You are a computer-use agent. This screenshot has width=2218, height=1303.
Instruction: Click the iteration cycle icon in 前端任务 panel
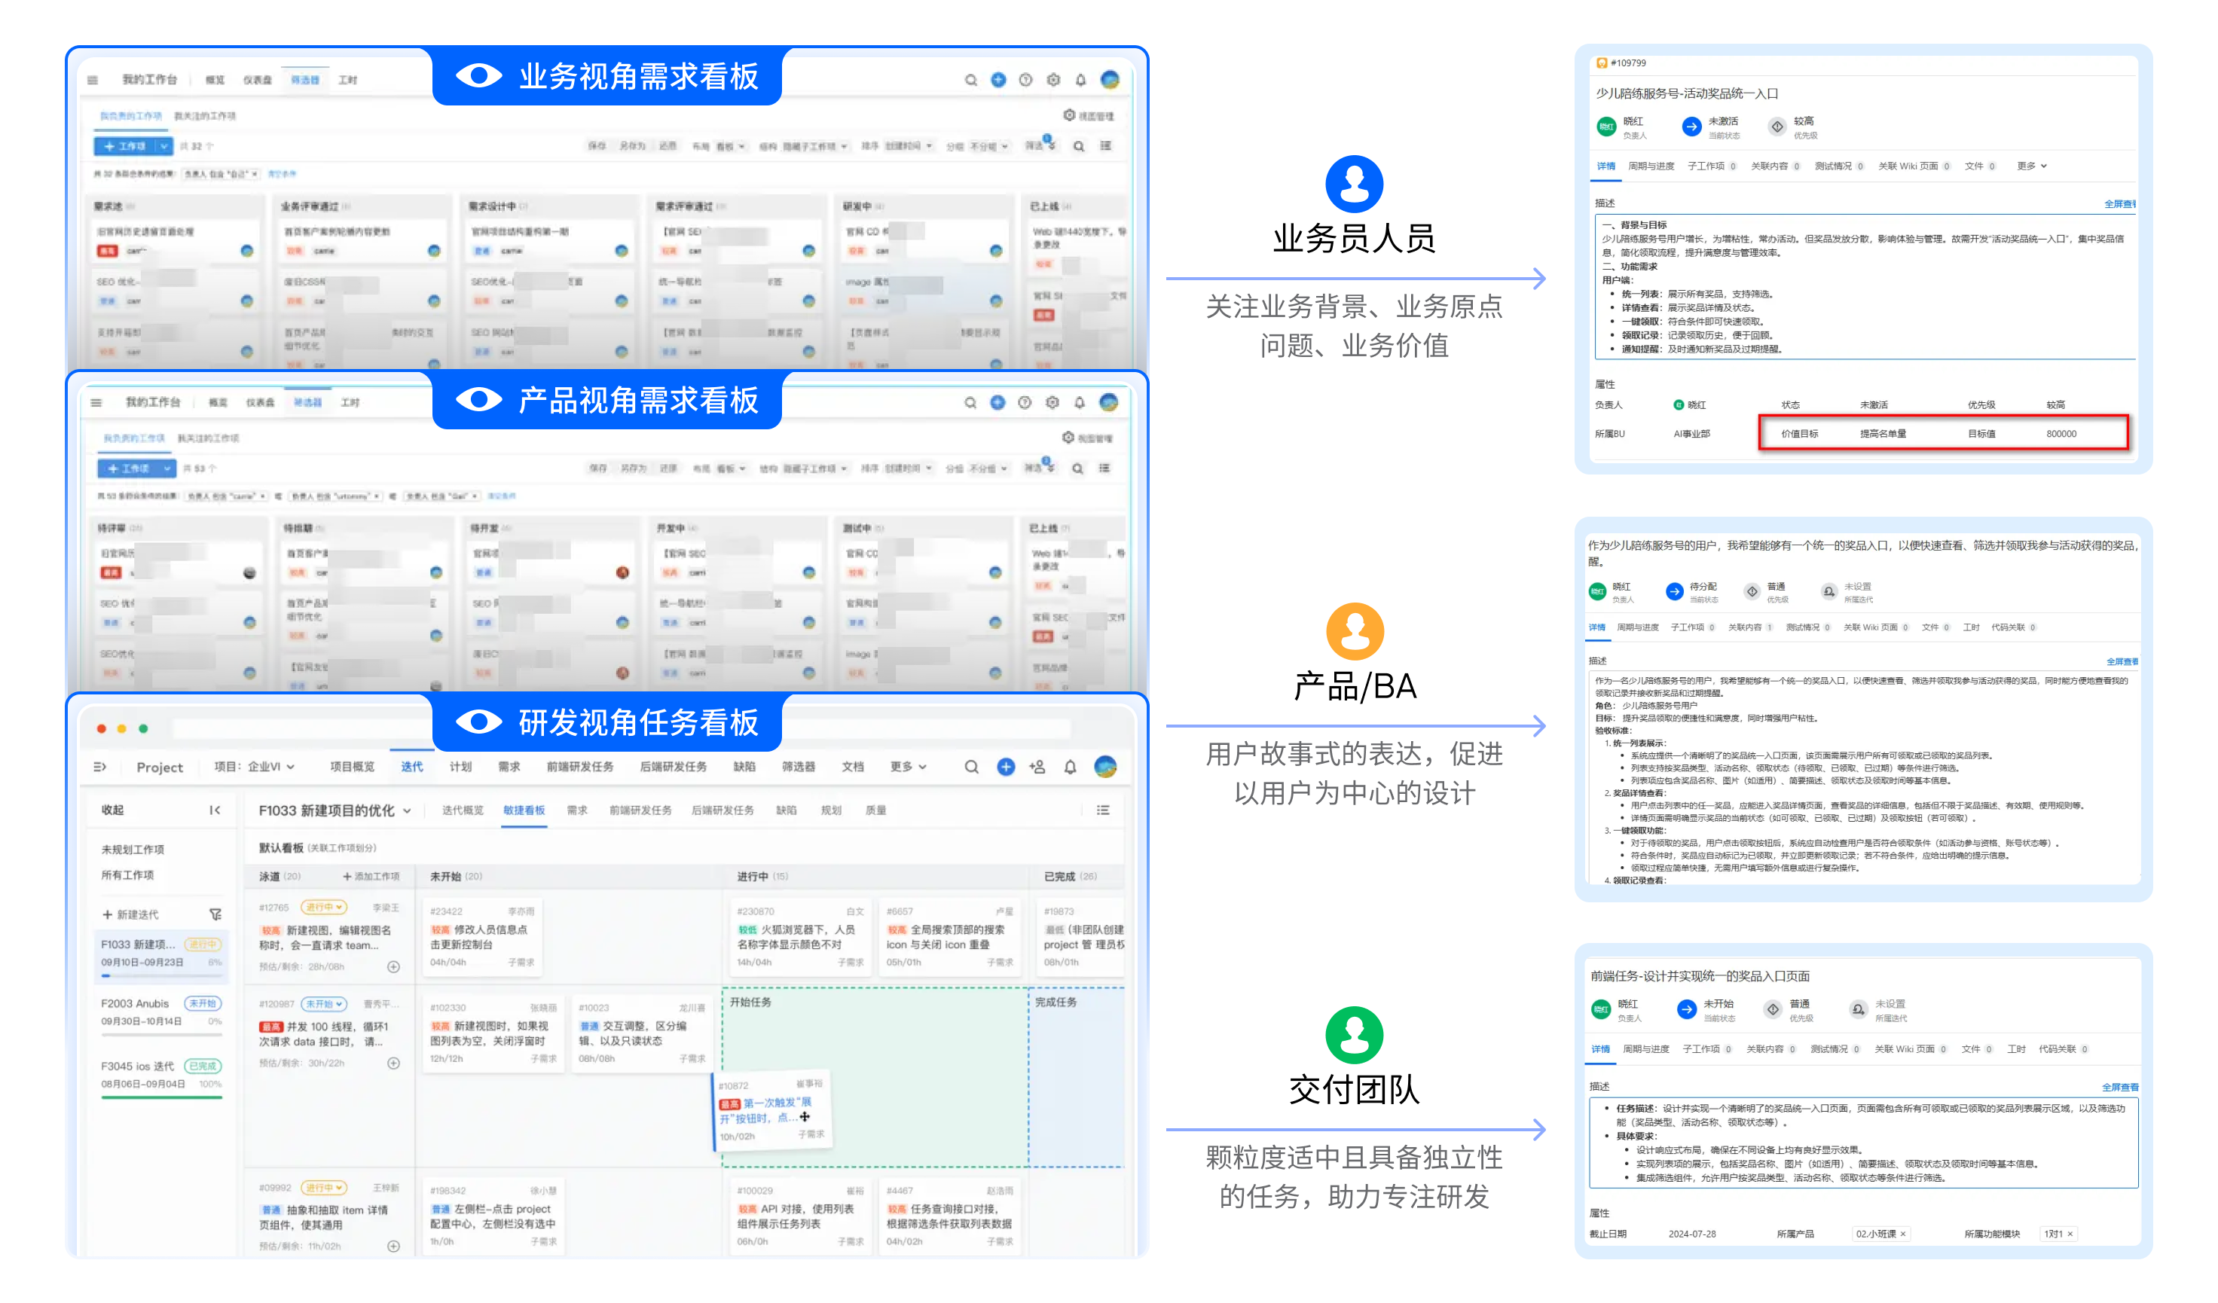[1857, 1009]
